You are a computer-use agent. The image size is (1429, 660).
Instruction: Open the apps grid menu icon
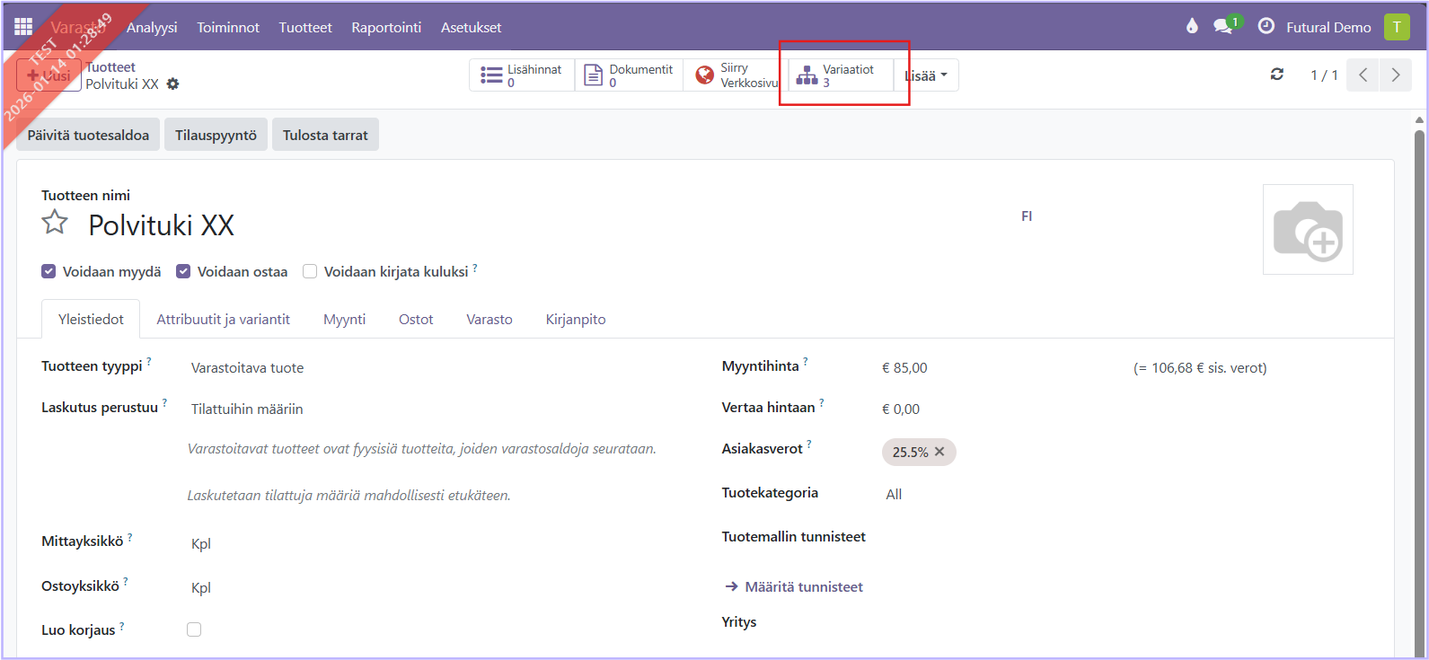(x=23, y=27)
